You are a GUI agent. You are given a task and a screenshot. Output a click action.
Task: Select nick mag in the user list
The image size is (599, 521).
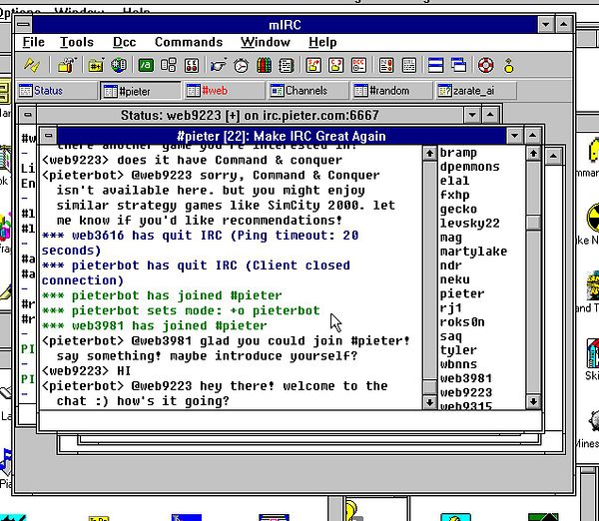[451, 238]
